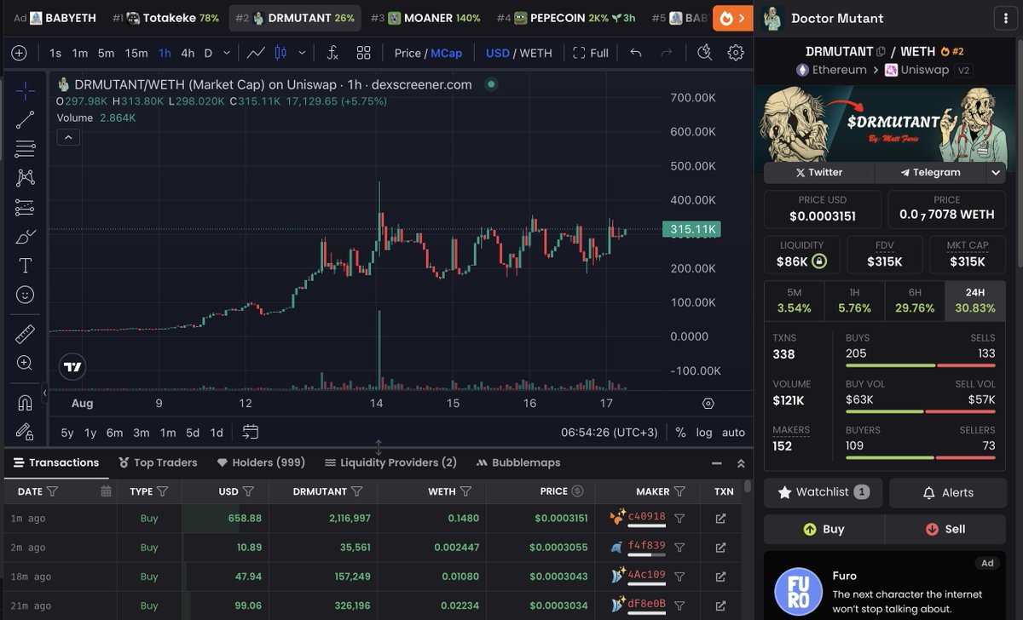The height and width of the screenshot is (620, 1023).
Task: Open the token's Twitter link
Action: [x=818, y=172]
